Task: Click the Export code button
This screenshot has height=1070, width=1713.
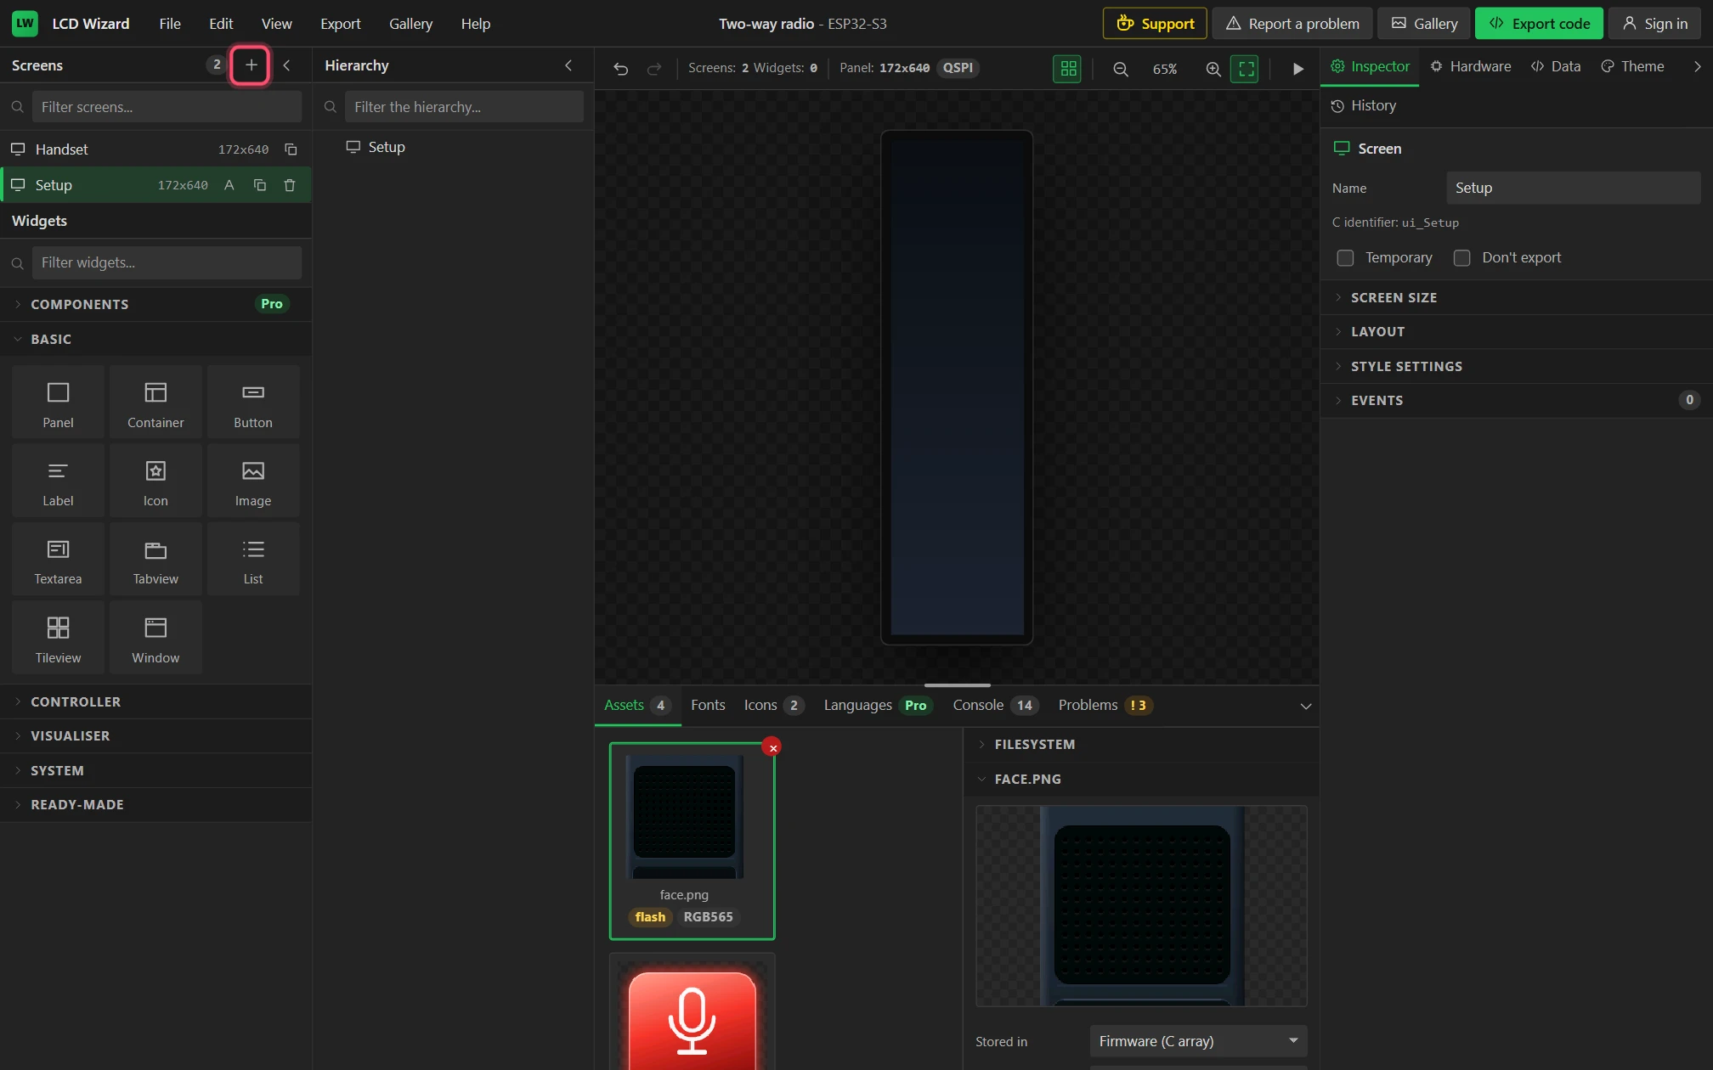Action: tap(1539, 24)
